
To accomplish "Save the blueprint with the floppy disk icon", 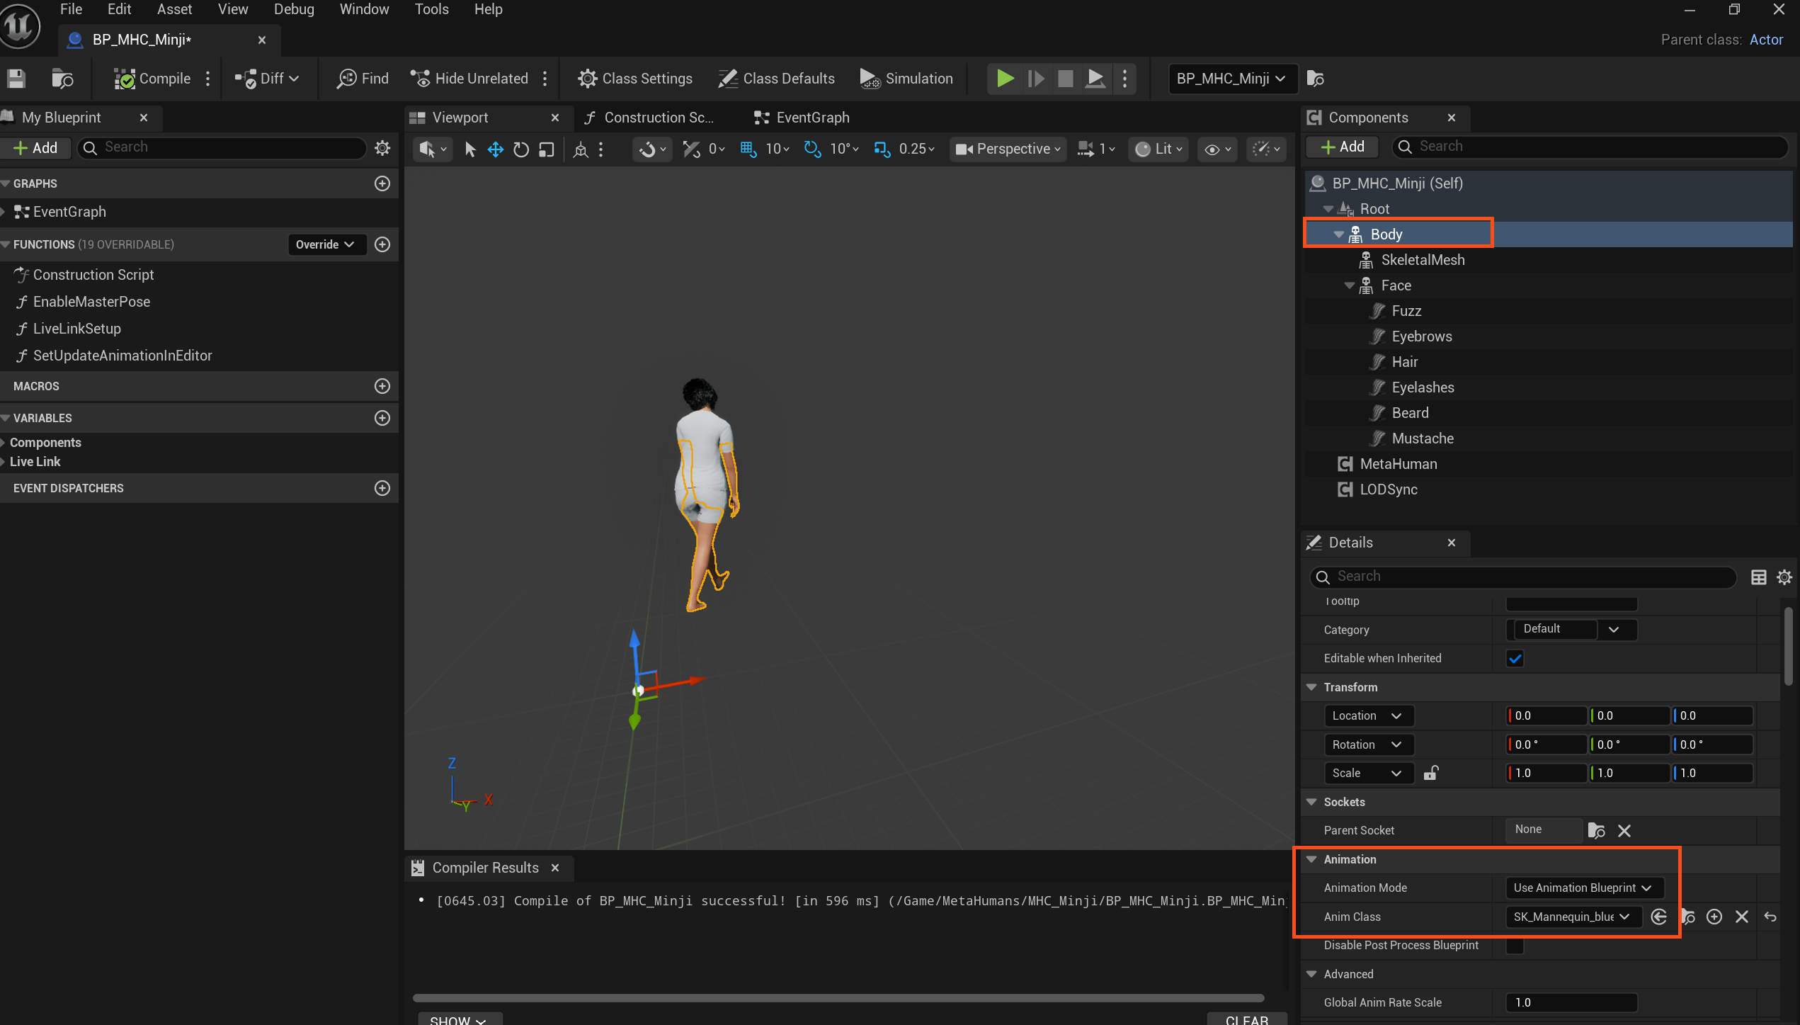I will point(16,79).
